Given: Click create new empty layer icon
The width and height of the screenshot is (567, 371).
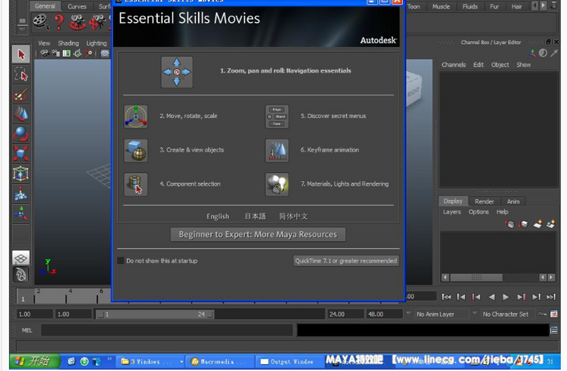Looking at the screenshot, I should tap(538, 224).
